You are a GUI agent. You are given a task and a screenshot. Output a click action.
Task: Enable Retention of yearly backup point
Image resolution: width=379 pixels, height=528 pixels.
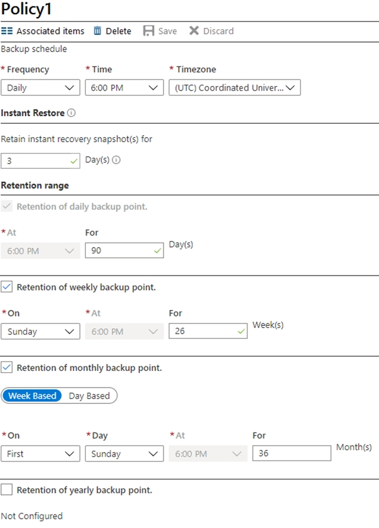7,489
